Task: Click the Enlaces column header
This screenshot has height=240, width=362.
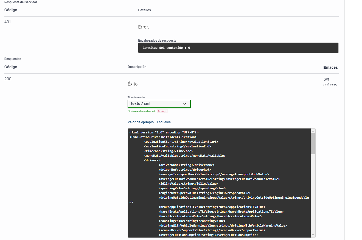Action: point(330,67)
